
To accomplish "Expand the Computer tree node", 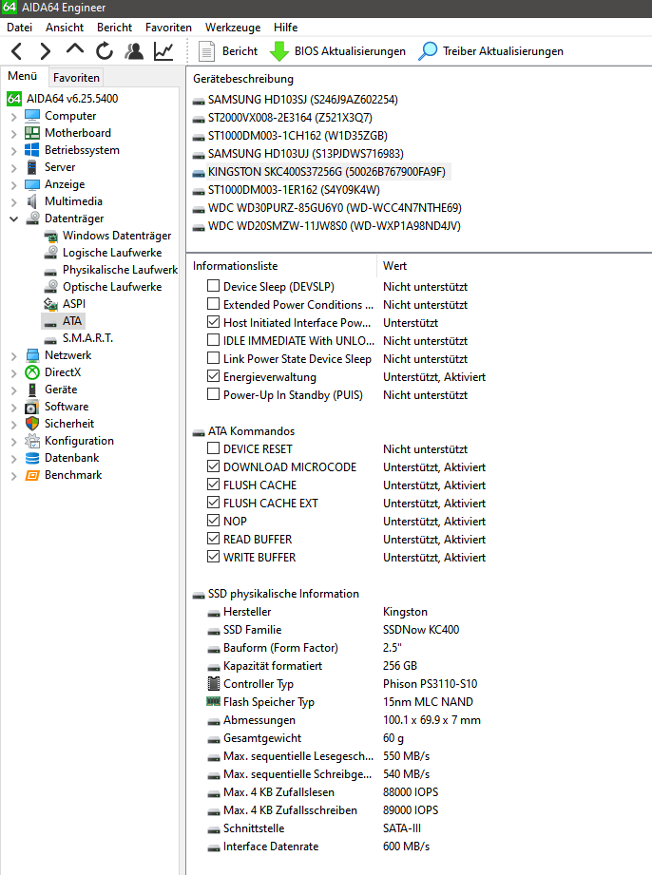I will coord(14,117).
